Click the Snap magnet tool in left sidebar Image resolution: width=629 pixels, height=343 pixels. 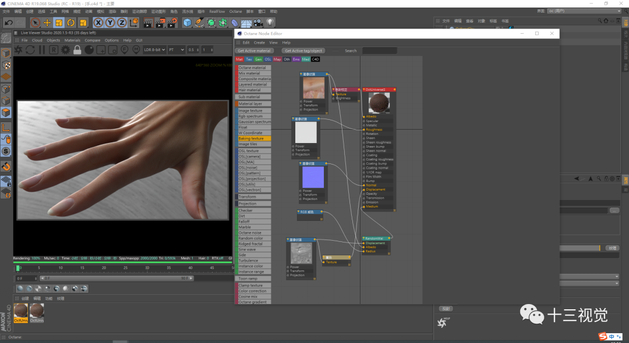pyautogui.click(x=6, y=166)
